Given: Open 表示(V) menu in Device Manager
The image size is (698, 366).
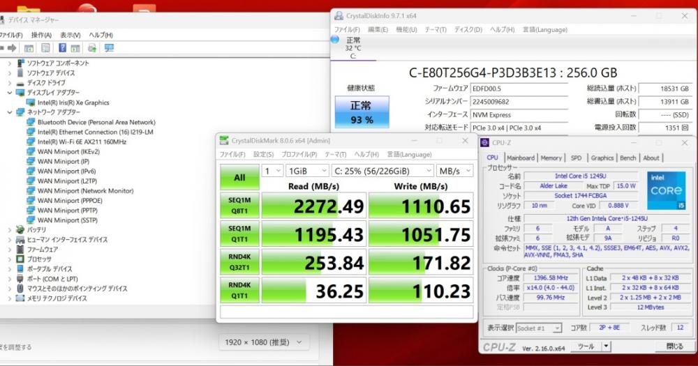Looking at the screenshot, I should point(70,35).
